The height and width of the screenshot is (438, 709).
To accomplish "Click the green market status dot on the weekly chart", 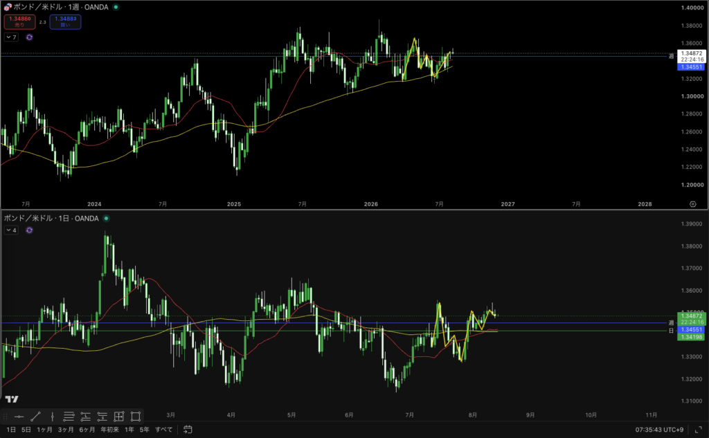I will click(116, 7).
